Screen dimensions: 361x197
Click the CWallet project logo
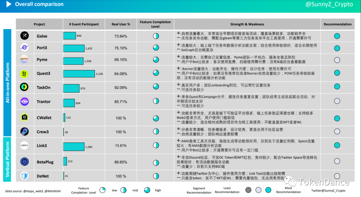(24, 118)
